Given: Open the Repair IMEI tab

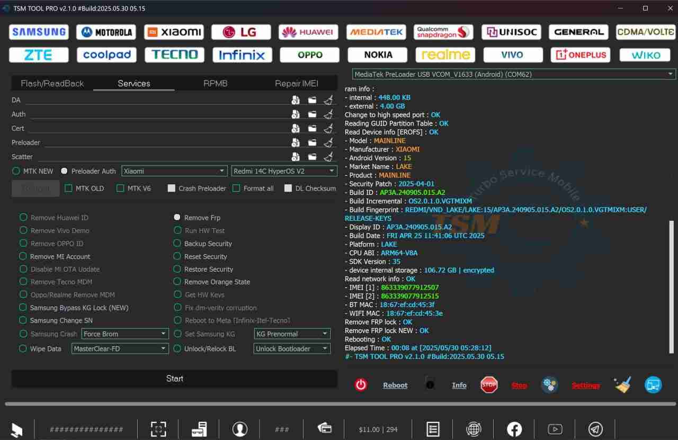Looking at the screenshot, I should click(297, 83).
